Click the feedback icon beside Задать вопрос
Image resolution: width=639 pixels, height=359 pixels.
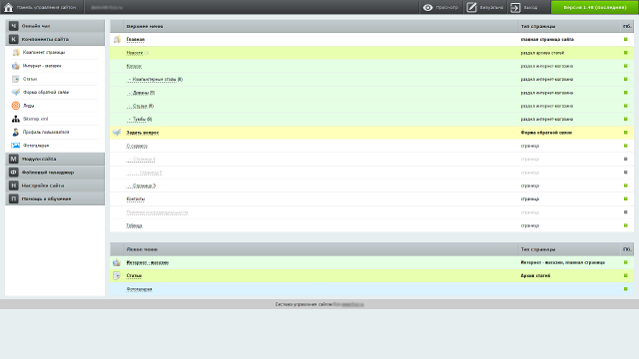coord(117,133)
